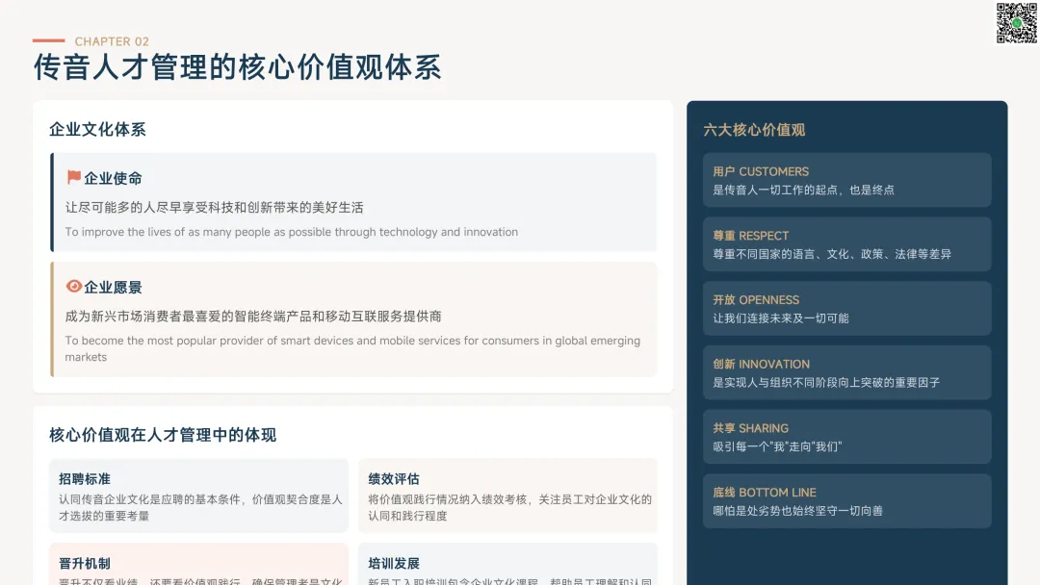Open the 招聘标准 card
The height and width of the screenshot is (585, 1040).
coord(198,496)
